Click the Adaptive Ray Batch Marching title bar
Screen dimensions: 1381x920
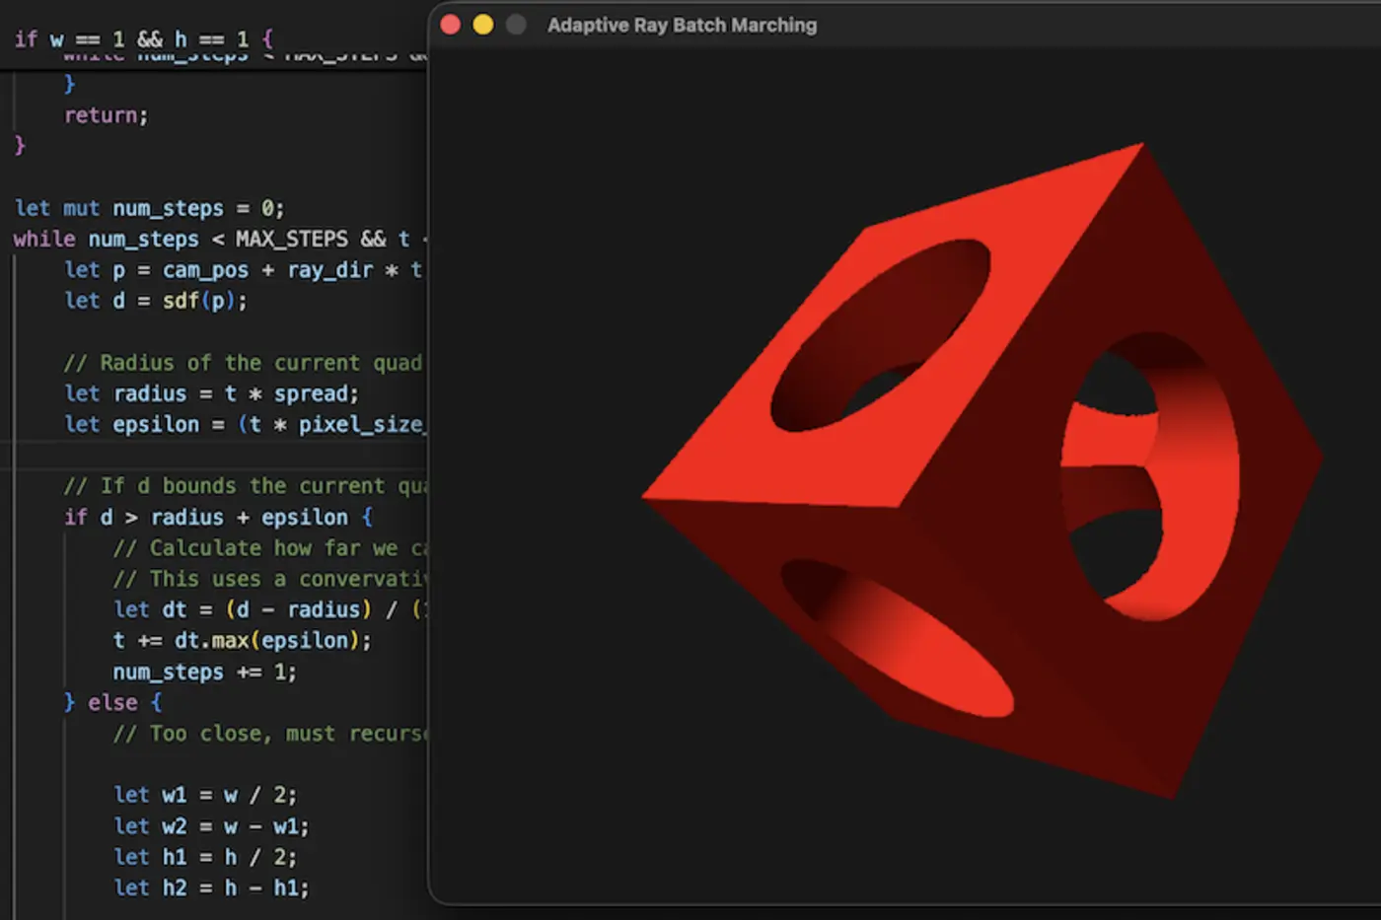click(682, 25)
